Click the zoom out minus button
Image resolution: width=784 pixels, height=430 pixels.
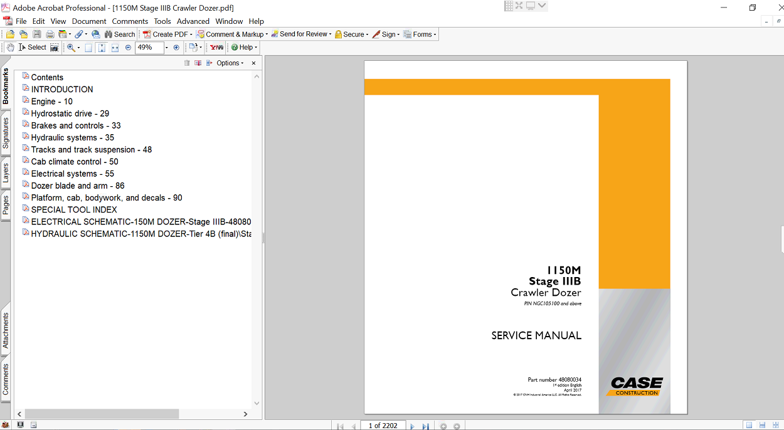(128, 48)
